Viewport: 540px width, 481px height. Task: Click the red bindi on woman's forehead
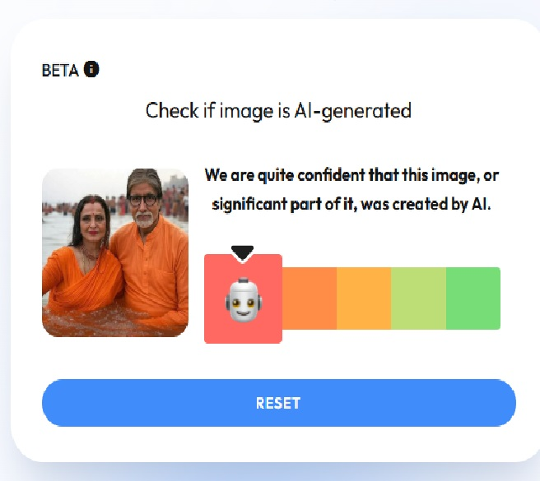pyautogui.click(x=92, y=201)
